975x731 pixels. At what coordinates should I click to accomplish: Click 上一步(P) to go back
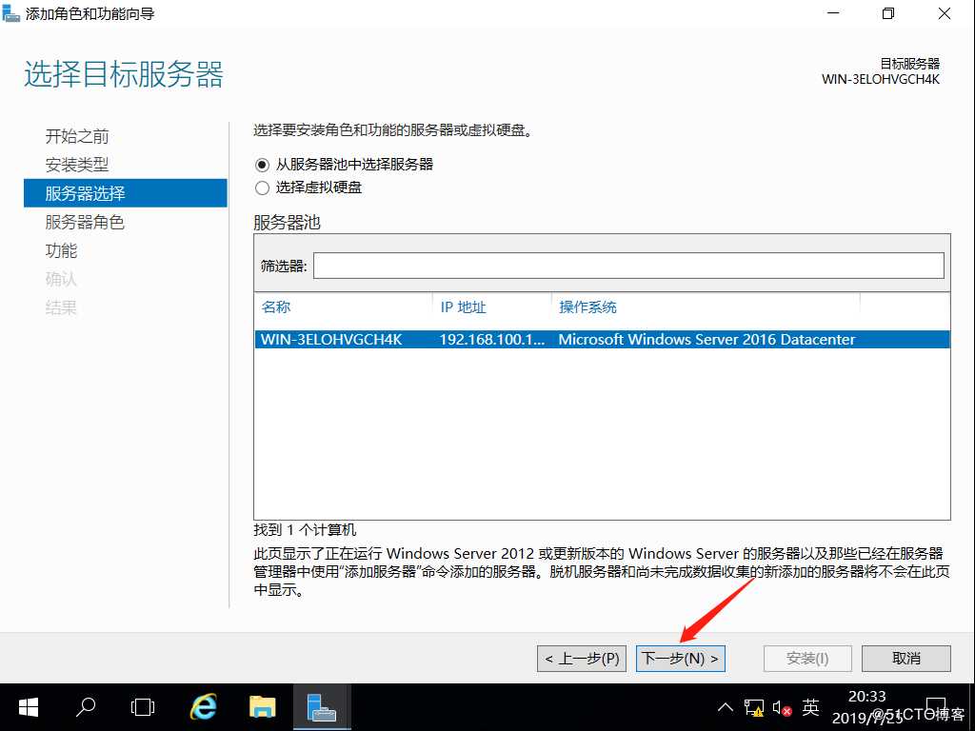582,659
